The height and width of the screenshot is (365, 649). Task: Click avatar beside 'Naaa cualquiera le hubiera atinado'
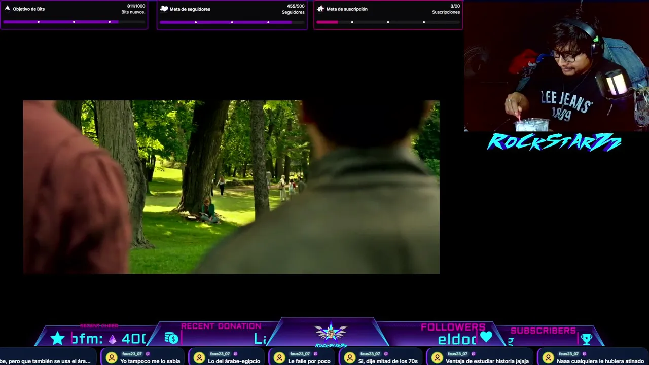coord(548,358)
